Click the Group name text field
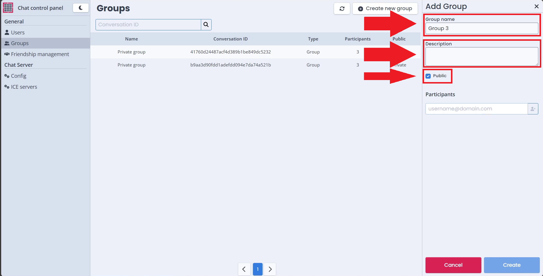The image size is (543, 276). point(482,28)
